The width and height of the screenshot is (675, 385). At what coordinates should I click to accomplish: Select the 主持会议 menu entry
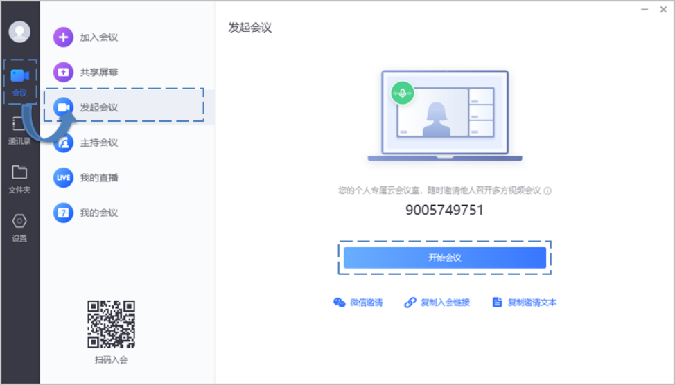[x=129, y=143]
